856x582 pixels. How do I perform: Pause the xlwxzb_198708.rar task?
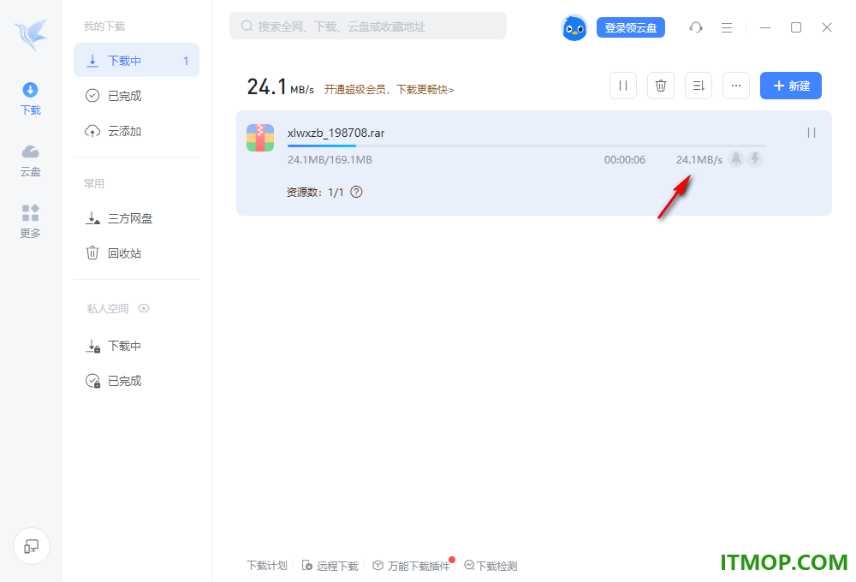point(811,133)
